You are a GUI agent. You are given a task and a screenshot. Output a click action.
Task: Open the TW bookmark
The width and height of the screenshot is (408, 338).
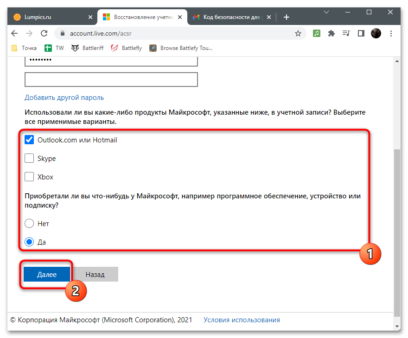[x=54, y=48]
